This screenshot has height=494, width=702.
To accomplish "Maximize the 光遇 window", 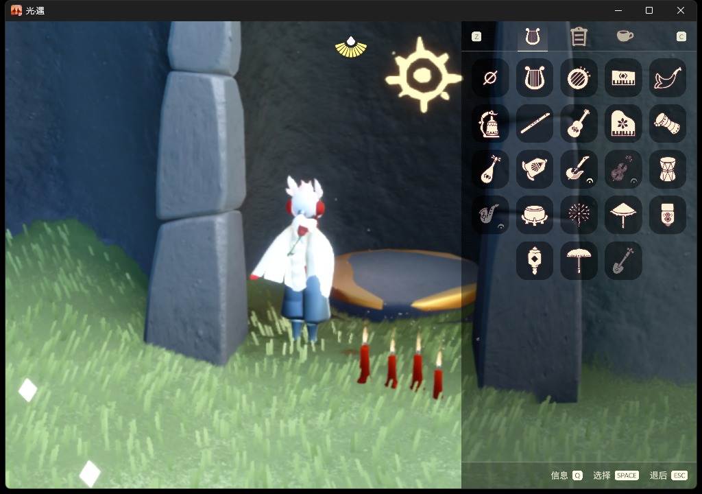I will [x=649, y=10].
